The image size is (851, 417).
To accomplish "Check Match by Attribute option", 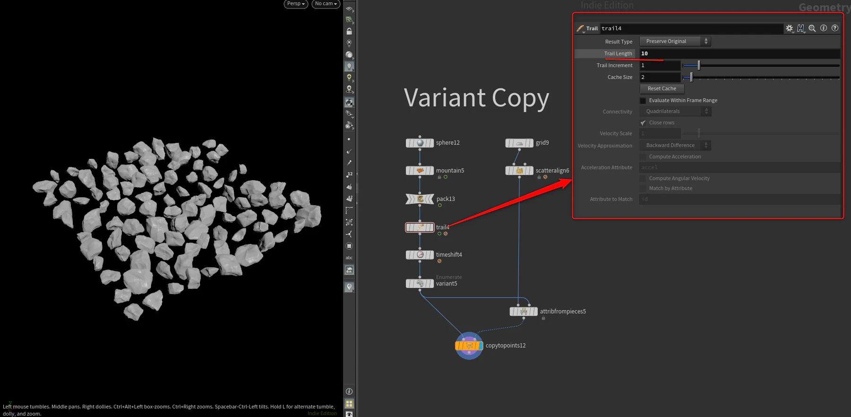I will (643, 189).
